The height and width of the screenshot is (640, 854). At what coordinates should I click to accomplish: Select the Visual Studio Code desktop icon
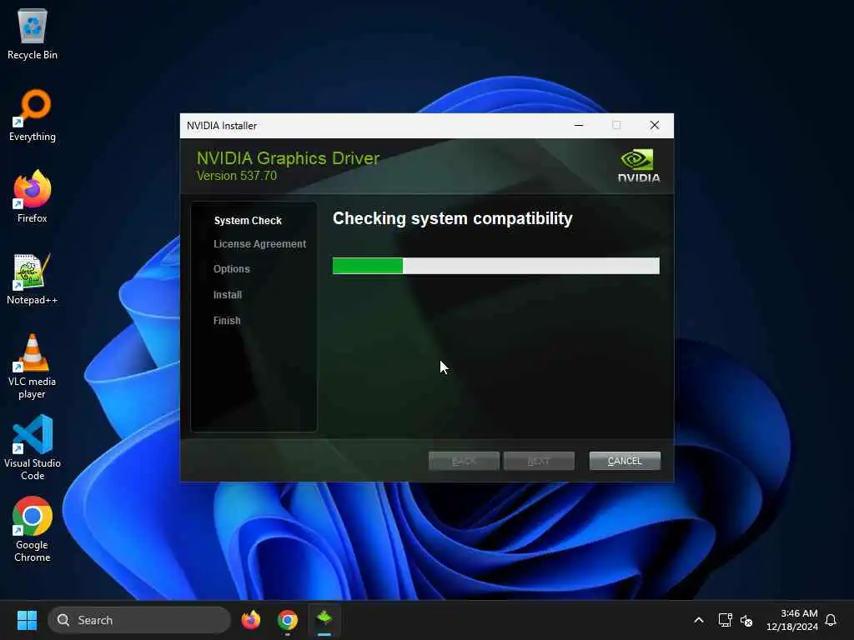(33, 447)
